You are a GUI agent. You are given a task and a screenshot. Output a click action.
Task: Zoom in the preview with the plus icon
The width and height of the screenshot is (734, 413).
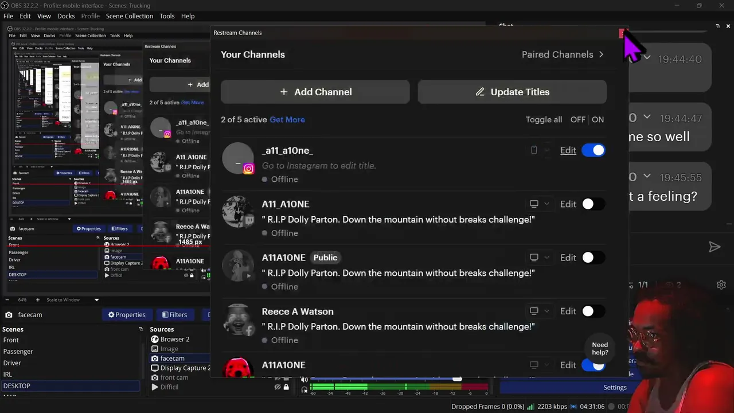point(38,300)
